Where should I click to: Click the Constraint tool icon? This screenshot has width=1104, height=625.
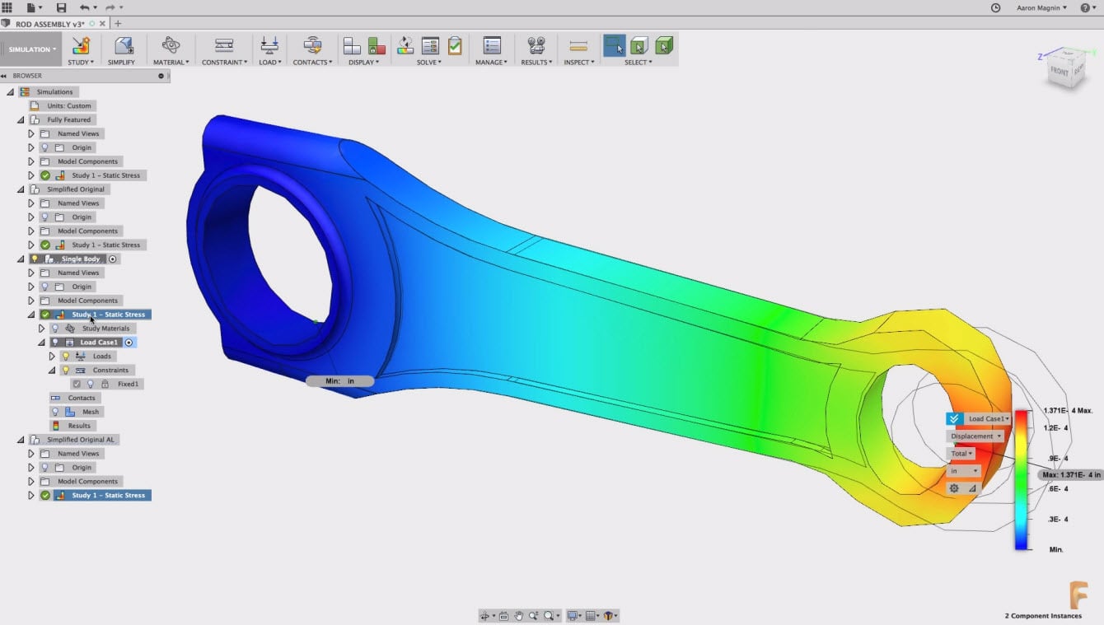tap(223, 45)
